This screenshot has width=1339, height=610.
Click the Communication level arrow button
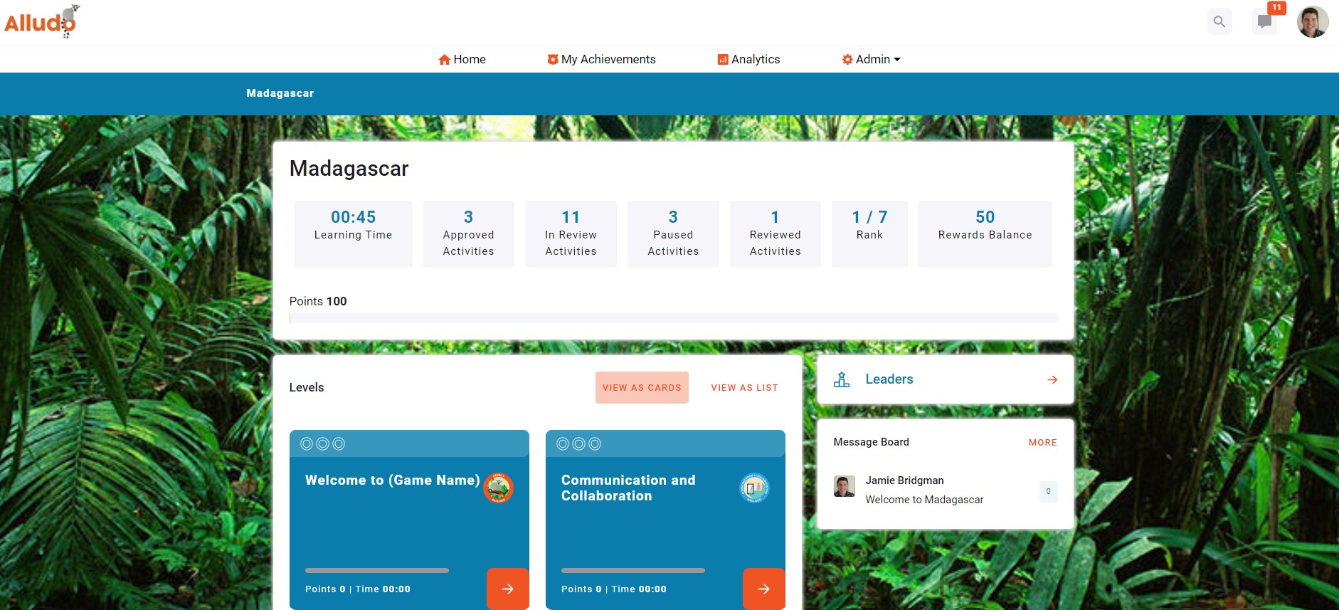click(x=764, y=589)
